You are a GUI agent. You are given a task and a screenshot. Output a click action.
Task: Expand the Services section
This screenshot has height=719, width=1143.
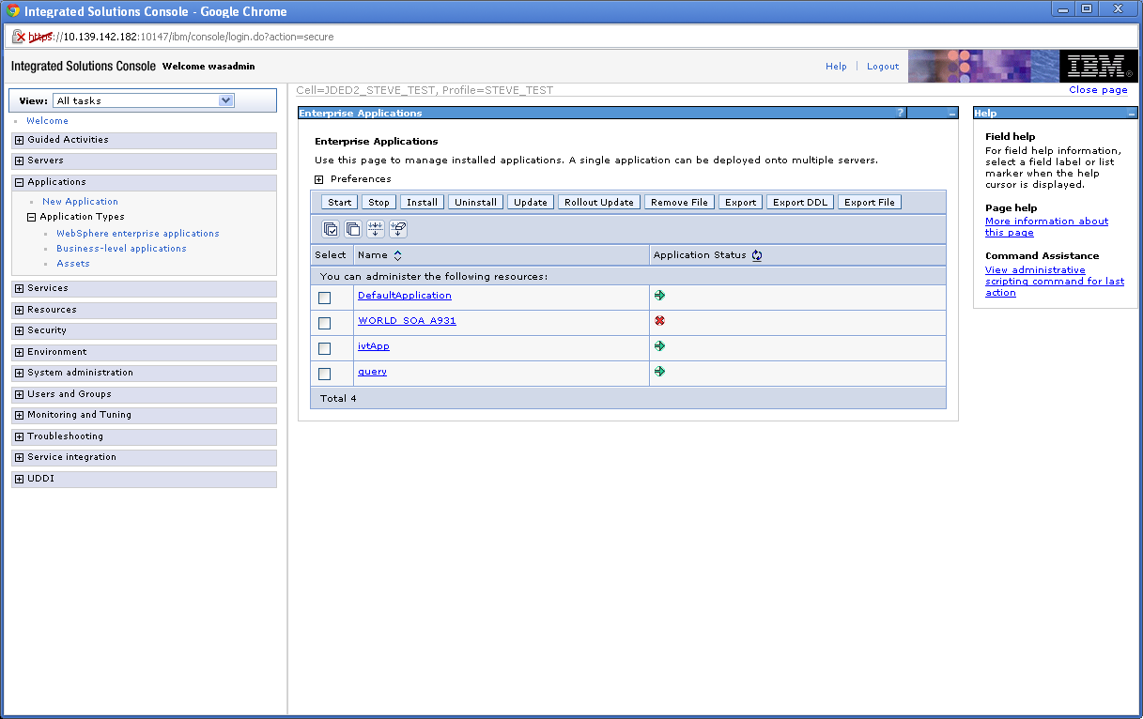(x=19, y=289)
